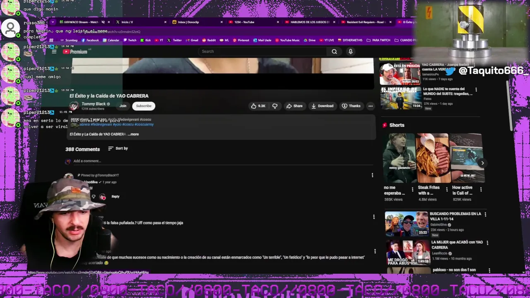Click the Thanks button

click(351, 106)
